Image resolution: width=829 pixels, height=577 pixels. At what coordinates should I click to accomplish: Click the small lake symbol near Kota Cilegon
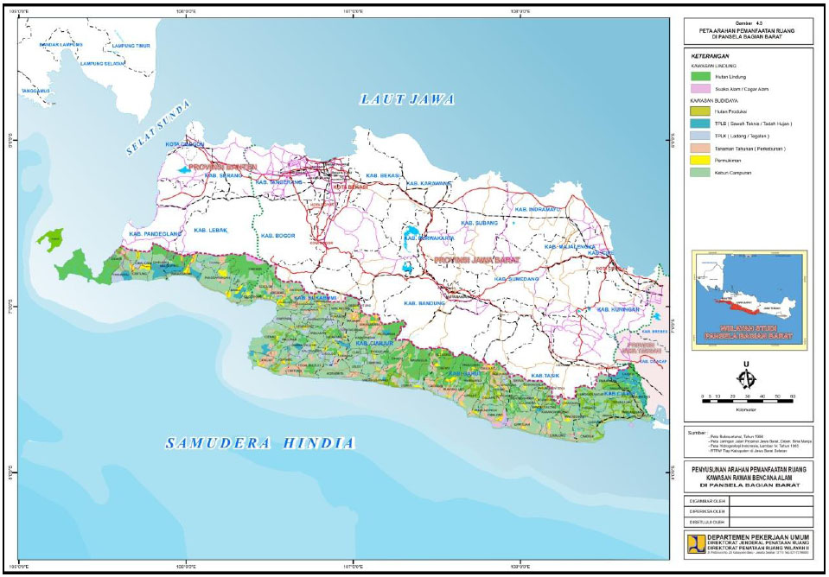[184, 171]
